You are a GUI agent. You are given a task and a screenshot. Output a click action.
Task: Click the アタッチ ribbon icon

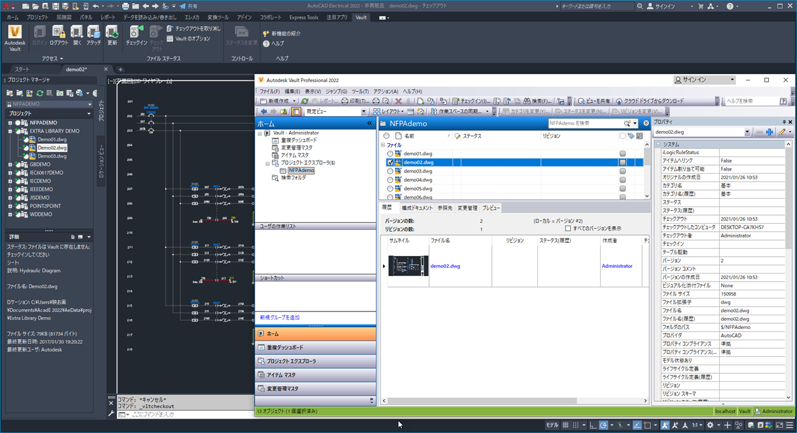94,36
